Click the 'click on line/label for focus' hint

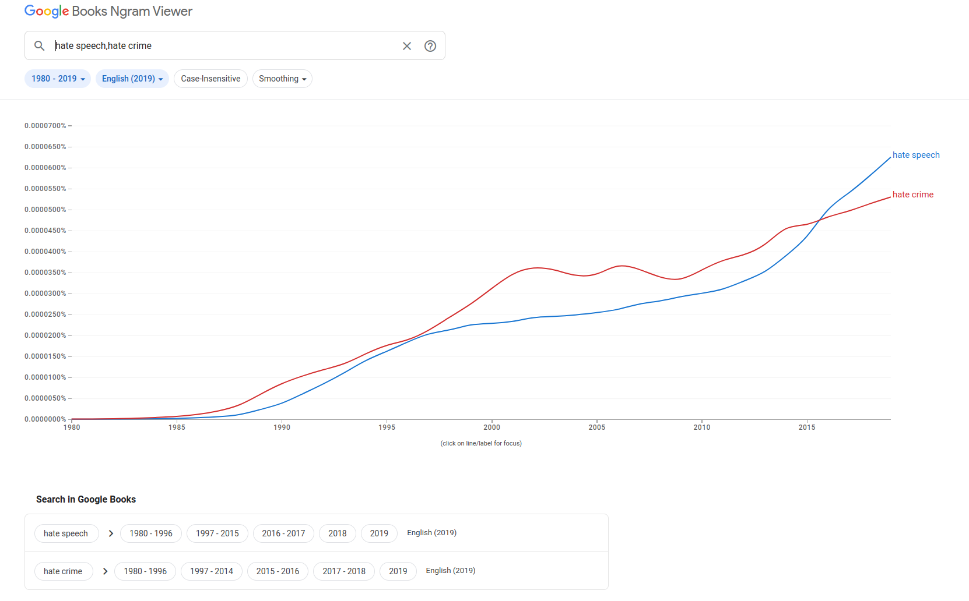[481, 443]
